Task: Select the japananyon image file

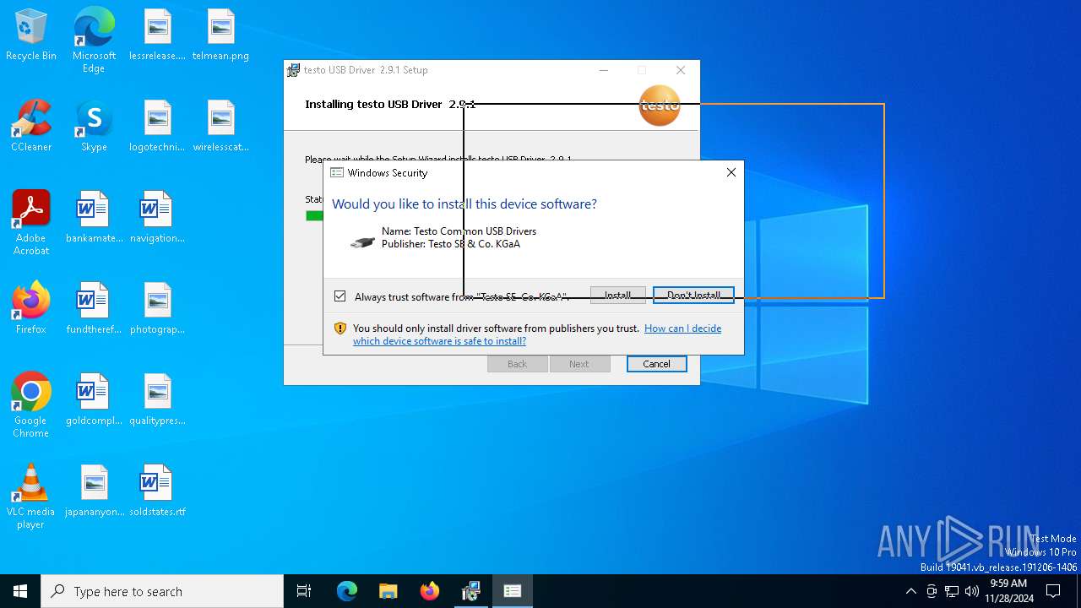Action: 94,491
